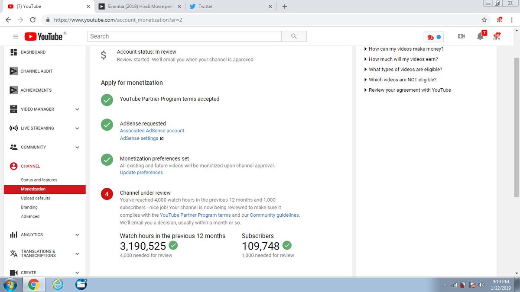Expand the Translations & Transcriptions chevron
520x292 pixels.
click(x=77, y=254)
